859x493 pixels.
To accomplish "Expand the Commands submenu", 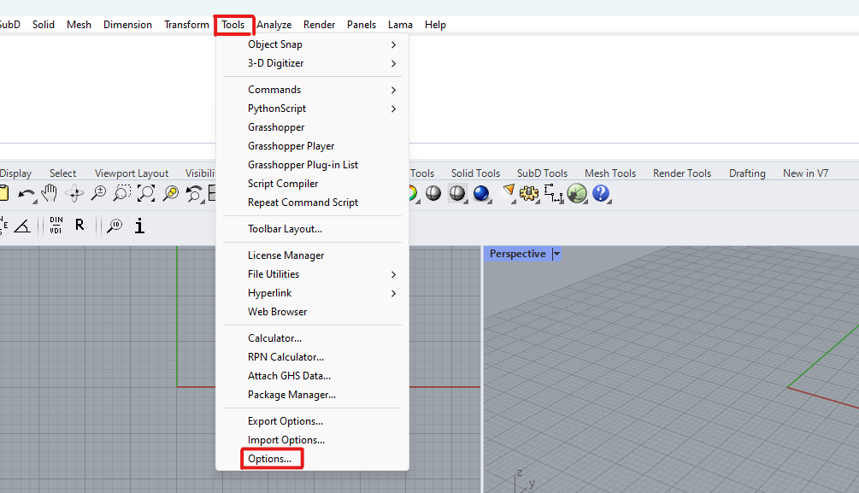I will [393, 90].
